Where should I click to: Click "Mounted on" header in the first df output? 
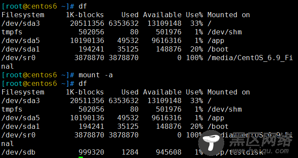pyautogui.click(x=228, y=15)
